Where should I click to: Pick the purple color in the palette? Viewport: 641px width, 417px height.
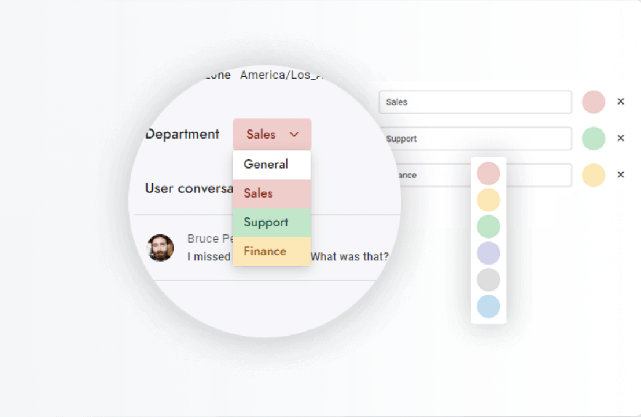tap(488, 253)
